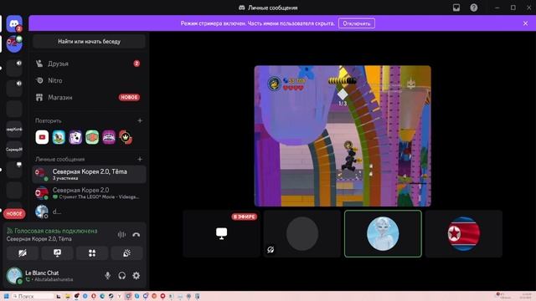Click the НОВОЕ badge next to Магазин
Viewport: 536px width, 301px height.
(129, 98)
